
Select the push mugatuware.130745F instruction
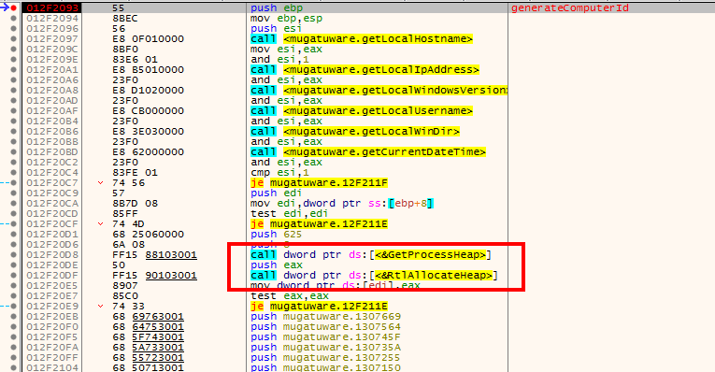pyautogui.click(x=325, y=336)
